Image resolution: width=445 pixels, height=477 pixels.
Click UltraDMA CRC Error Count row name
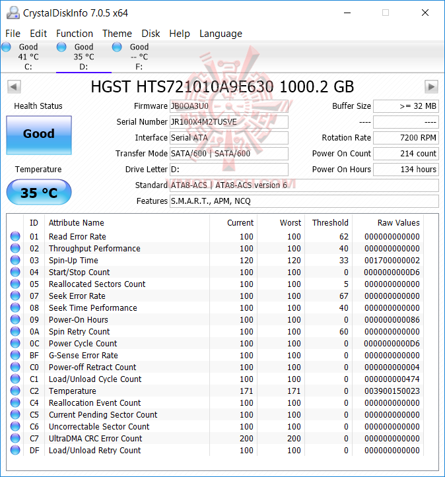coord(95,438)
